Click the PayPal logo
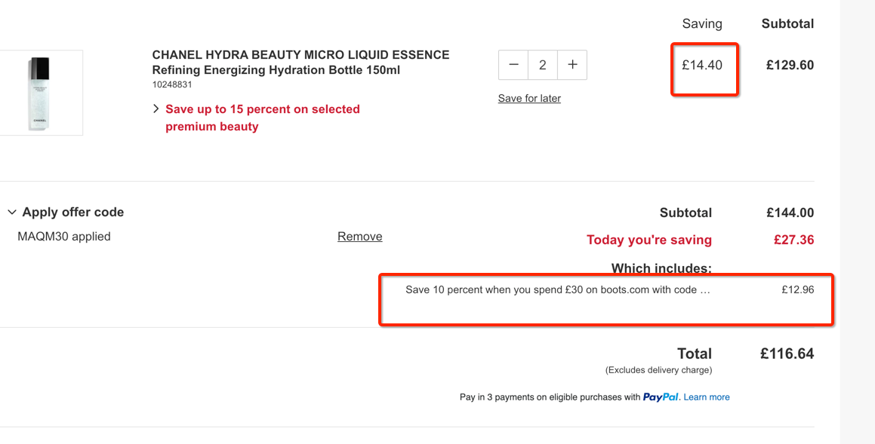 (x=661, y=397)
